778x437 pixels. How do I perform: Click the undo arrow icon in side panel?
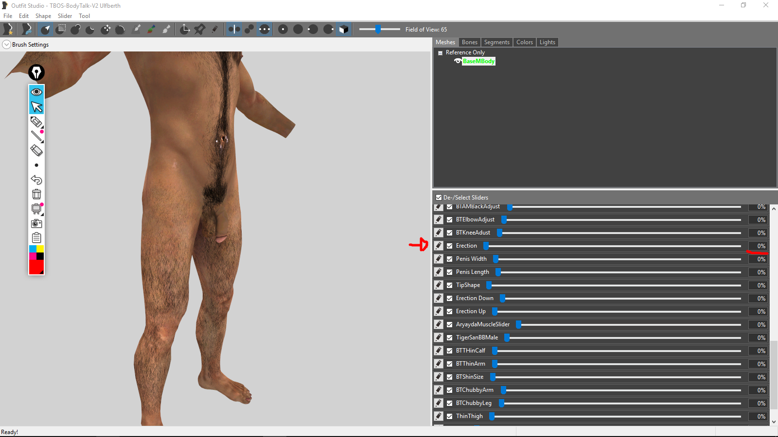36,180
